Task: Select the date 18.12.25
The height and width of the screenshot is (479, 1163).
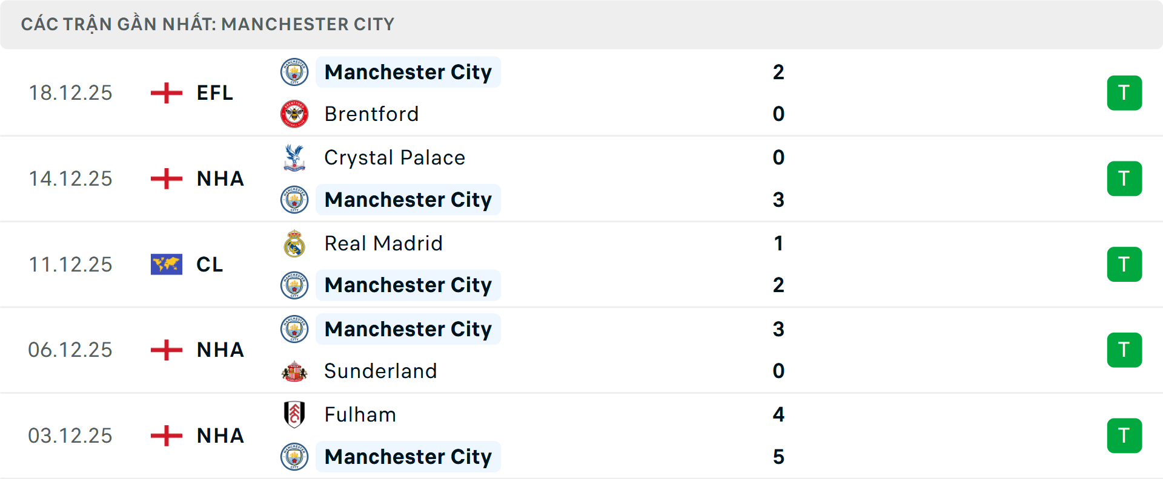Action: (x=71, y=93)
